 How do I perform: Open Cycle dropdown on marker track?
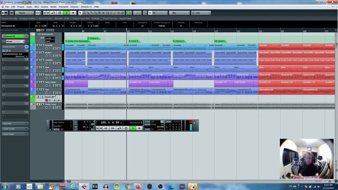50,41
